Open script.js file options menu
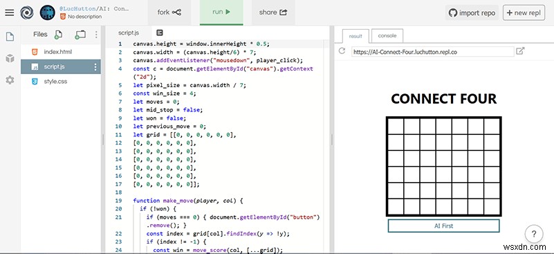This screenshot has width=554, height=254. pyautogui.click(x=95, y=67)
